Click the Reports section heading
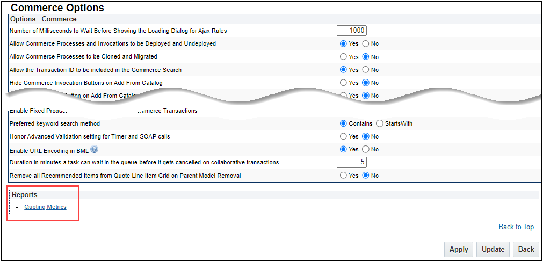The image size is (543, 262). click(25, 195)
